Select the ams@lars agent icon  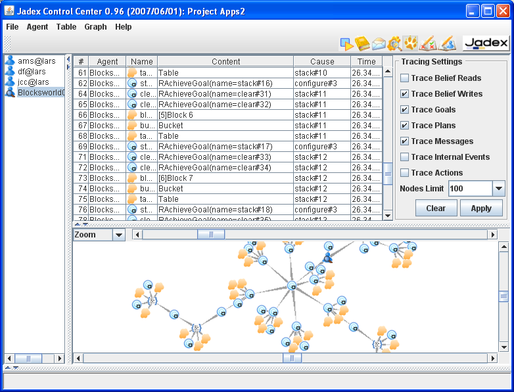10,61
